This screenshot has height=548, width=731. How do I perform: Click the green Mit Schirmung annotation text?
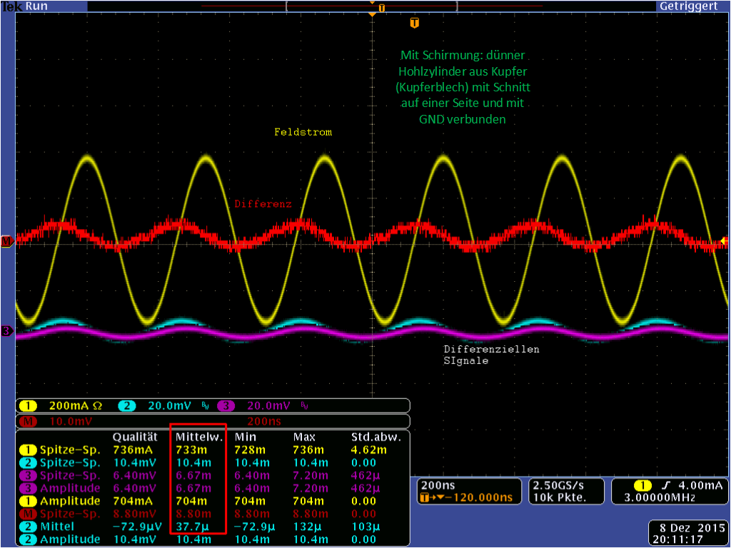[x=463, y=87]
